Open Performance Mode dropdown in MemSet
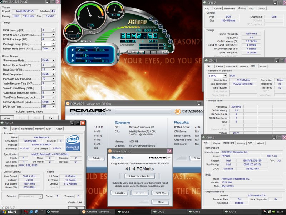The height and width of the screenshot is (215, 286). pos(53,60)
